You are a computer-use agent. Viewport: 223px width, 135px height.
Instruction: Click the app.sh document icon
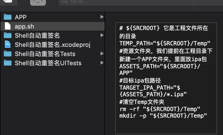8,26
